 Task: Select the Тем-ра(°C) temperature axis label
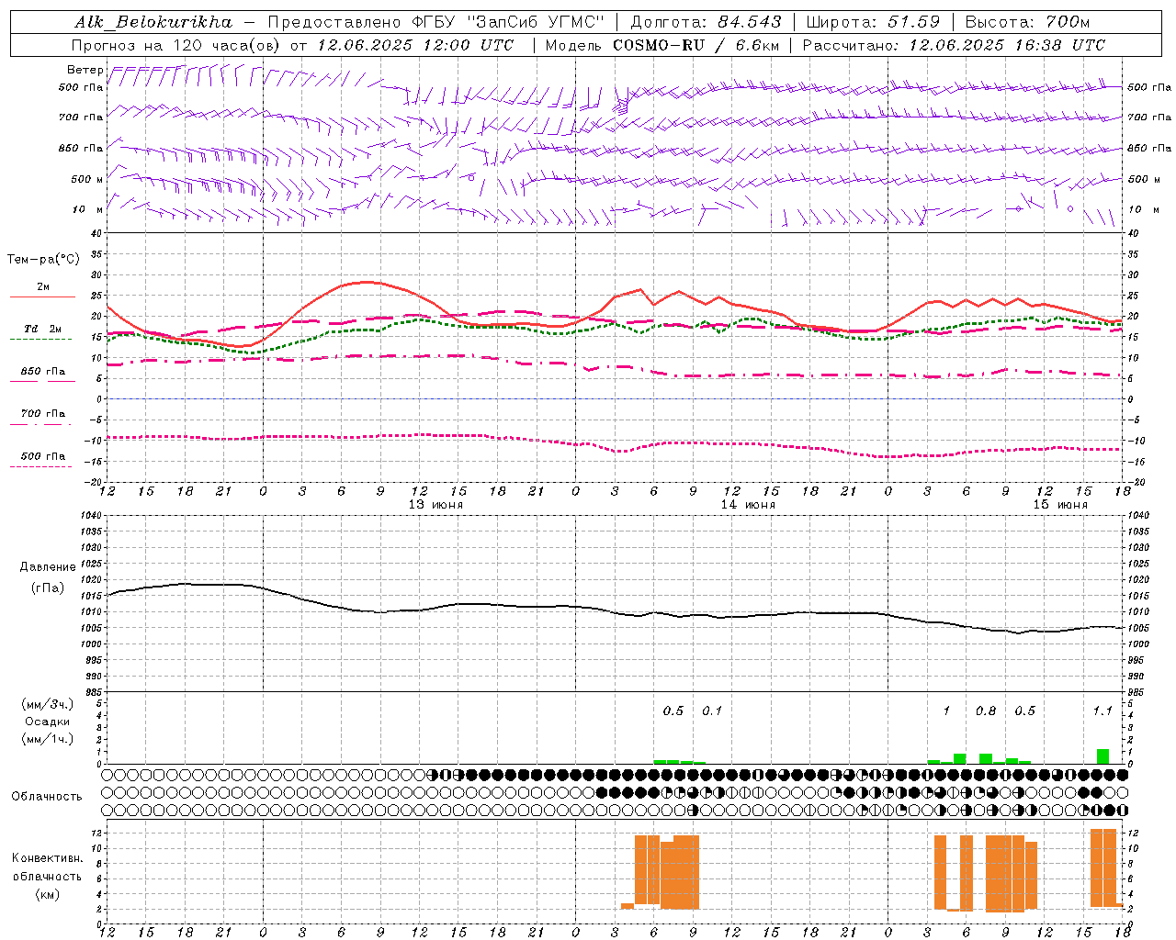pos(43,260)
